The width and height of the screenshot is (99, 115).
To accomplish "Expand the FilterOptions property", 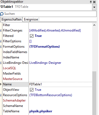I will 1,41.
